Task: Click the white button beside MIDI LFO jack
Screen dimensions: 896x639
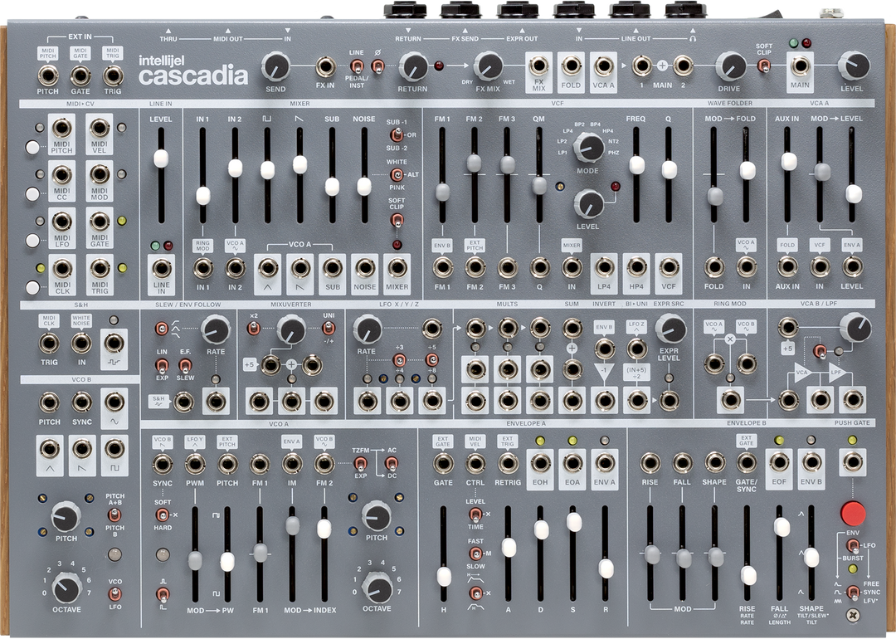Action: pyautogui.click(x=32, y=241)
